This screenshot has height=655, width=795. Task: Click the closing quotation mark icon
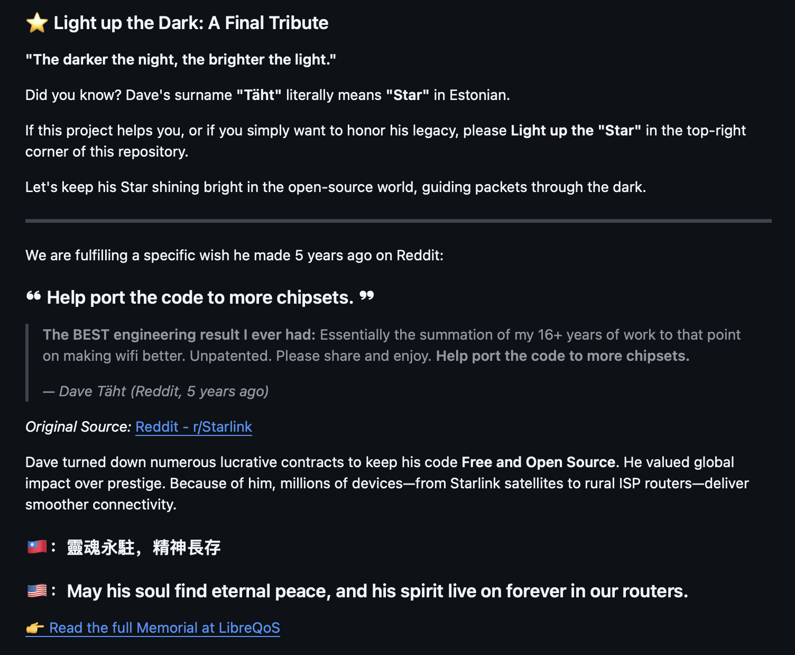point(367,296)
